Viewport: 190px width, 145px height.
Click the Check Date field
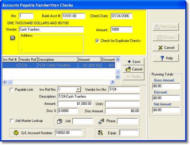(x=121, y=16)
